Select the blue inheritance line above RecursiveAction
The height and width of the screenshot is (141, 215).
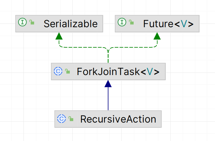click(x=108, y=98)
